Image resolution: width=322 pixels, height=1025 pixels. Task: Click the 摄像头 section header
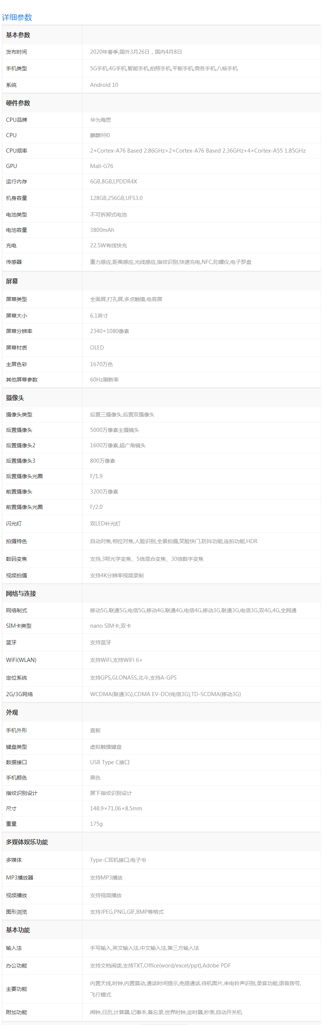click(15, 398)
